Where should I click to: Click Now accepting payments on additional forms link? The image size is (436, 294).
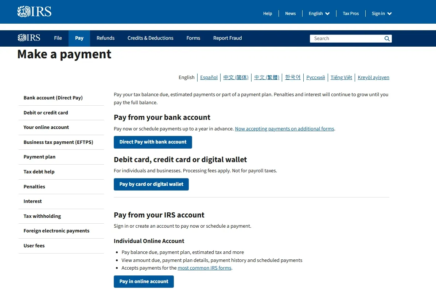point(284,129)
